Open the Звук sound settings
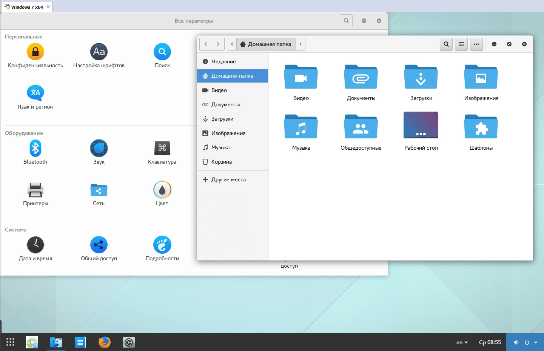Screen dimensions: 544x351 click(x=99, y=152)
